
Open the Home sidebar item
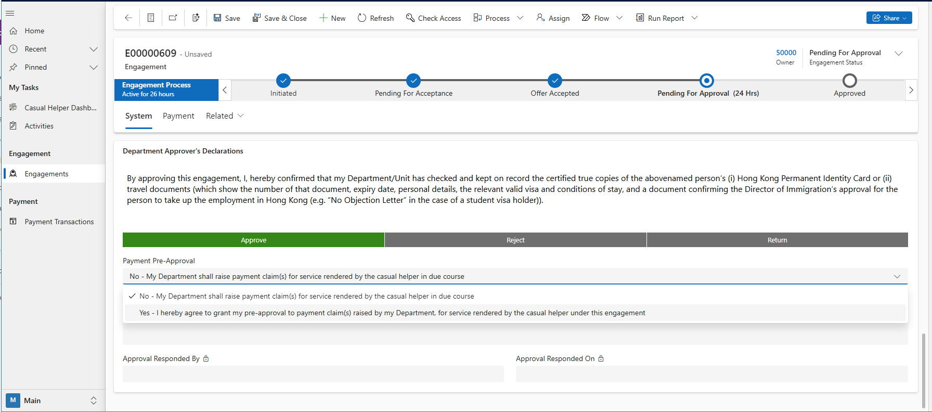tap(34, 31)
